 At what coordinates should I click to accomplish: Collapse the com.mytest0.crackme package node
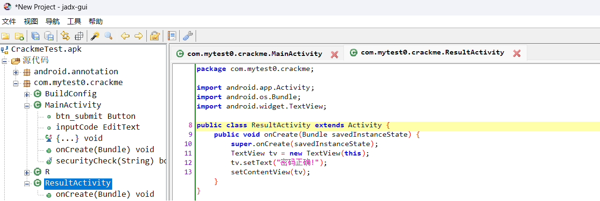pyautogui.click(x=15, y=83)
